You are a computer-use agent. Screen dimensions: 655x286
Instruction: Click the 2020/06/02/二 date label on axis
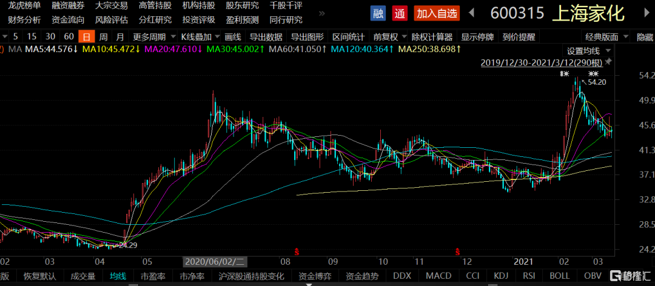[x=215, y=262]
